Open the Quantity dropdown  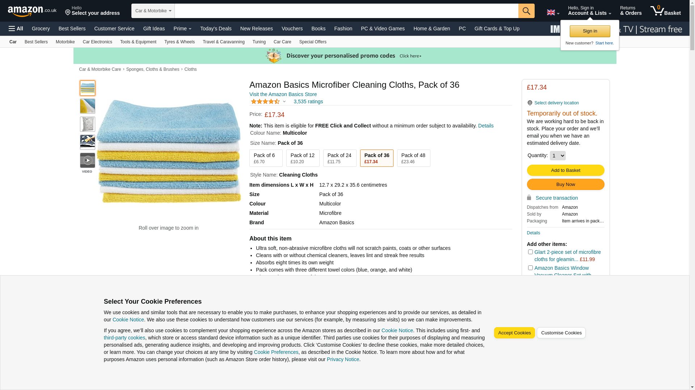[x=557, y=156]
